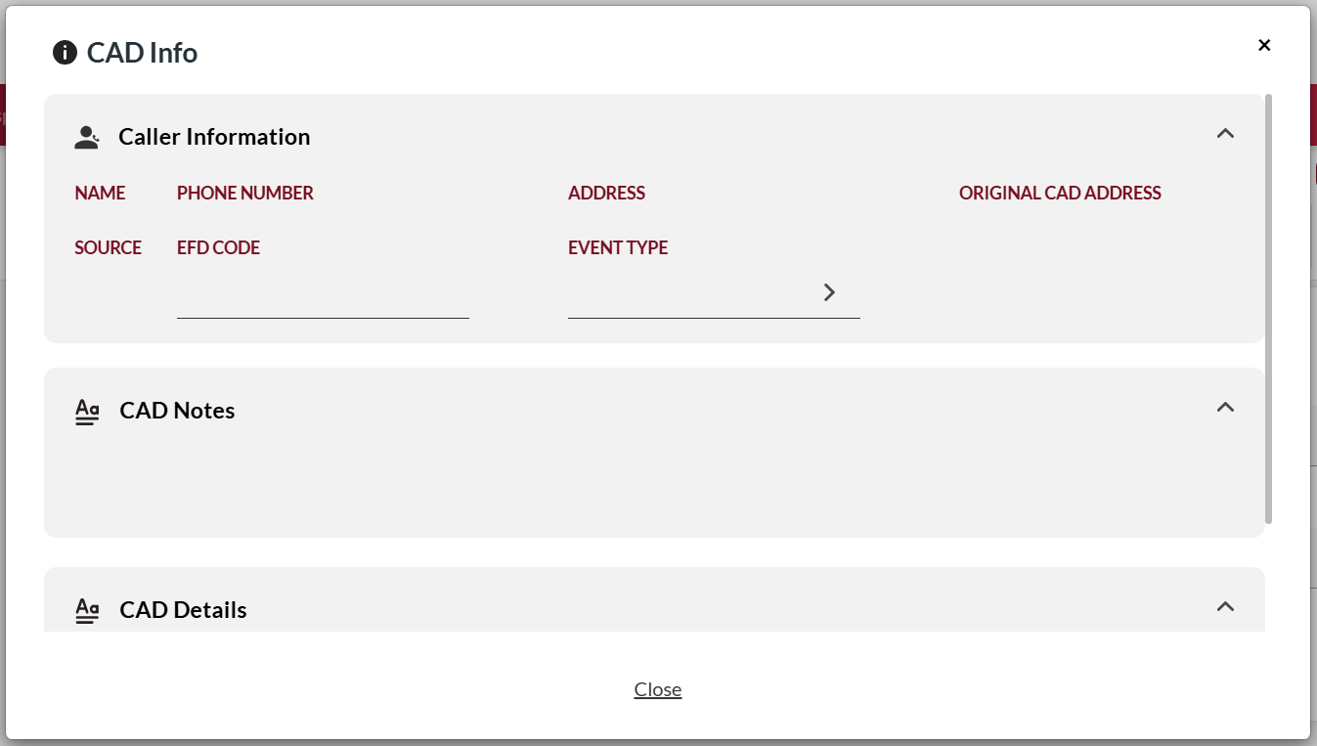Screen dimensions: 1317x746
Task: Click into the Event Type field
Action: tap(690, 298)
